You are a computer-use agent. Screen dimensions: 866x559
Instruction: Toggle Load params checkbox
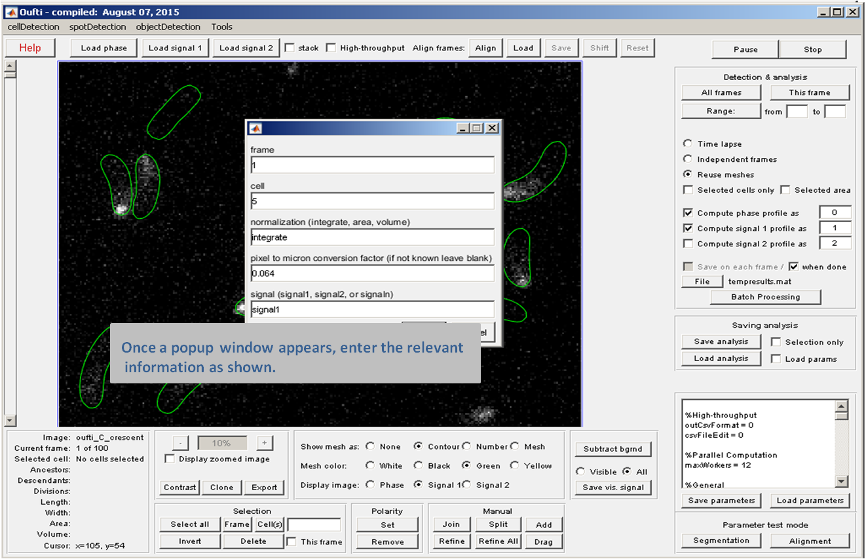(776, 359)
